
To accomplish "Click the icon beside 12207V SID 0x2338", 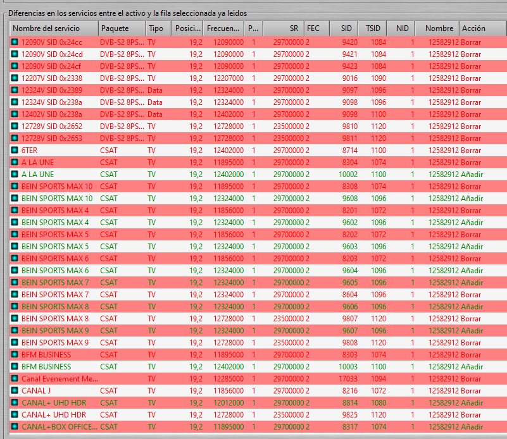I will [15, 78].
